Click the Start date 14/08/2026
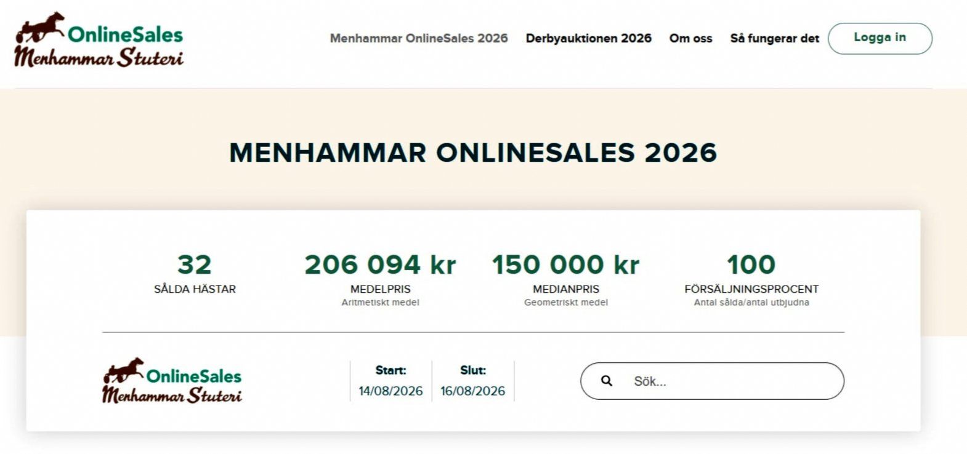 [x=390, y=391]
